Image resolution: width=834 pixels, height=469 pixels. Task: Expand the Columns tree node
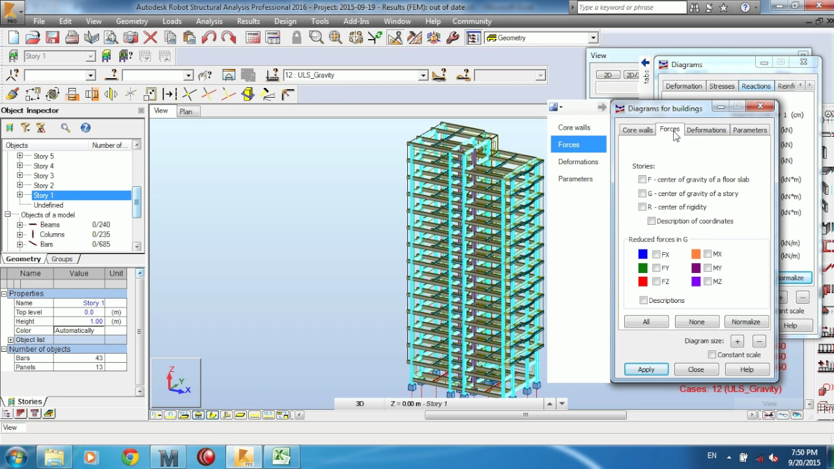click(20, 234)
